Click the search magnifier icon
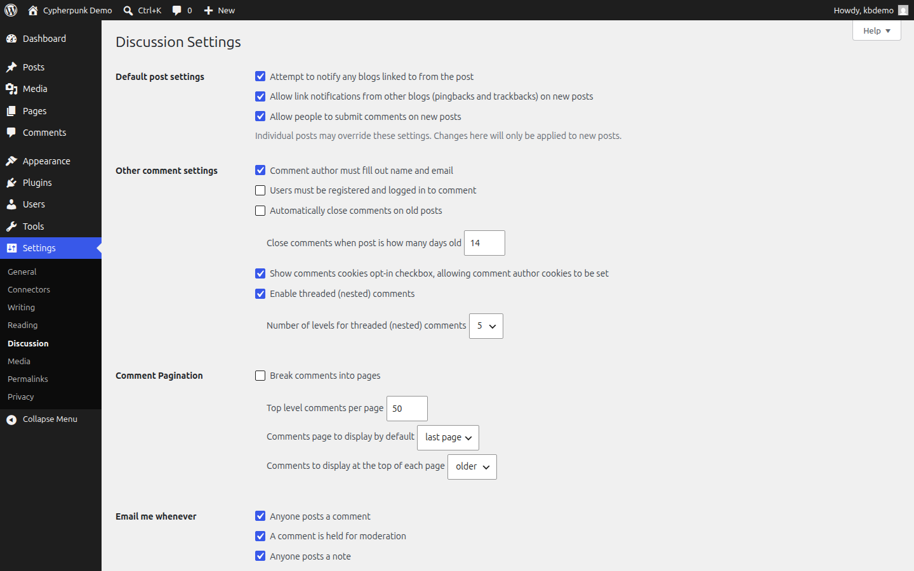The image size is (914, 571). point(128,10)
